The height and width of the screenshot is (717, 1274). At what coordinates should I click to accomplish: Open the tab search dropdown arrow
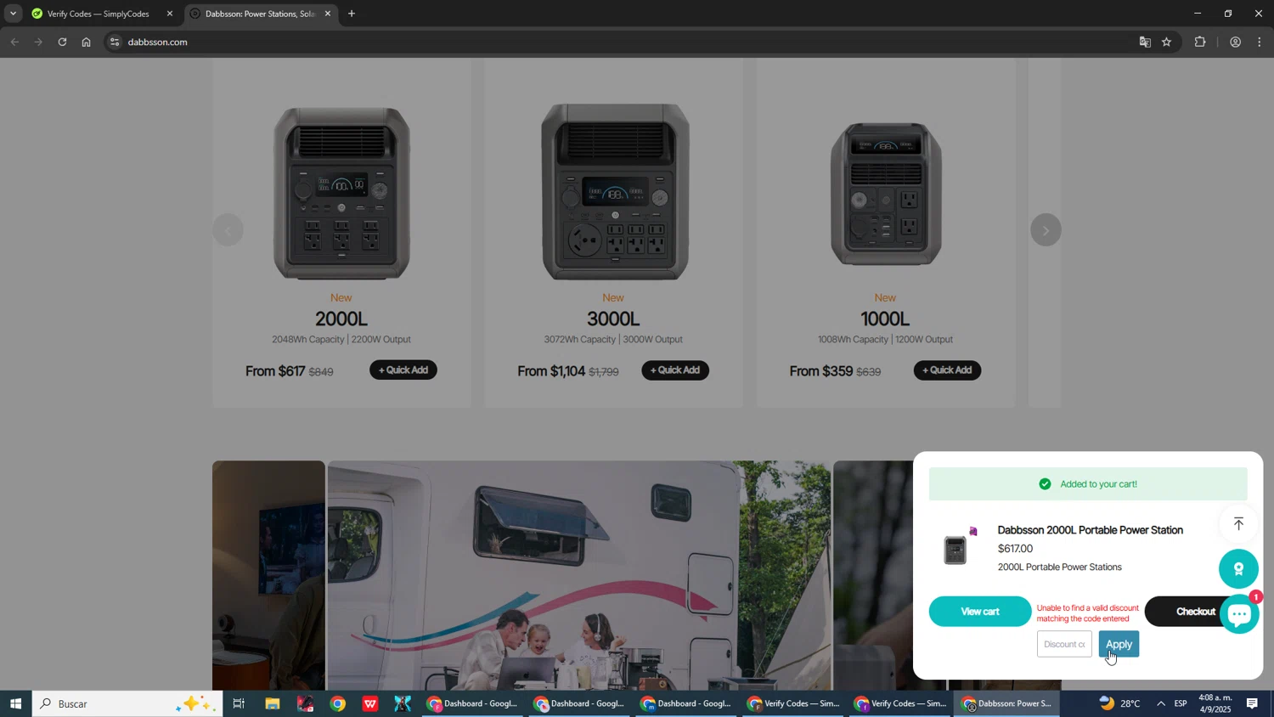click(x=13, y=14)
